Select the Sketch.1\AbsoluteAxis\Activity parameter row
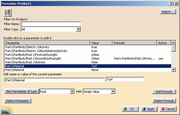This screenshot has width=180, height=115. click(88, 51)
